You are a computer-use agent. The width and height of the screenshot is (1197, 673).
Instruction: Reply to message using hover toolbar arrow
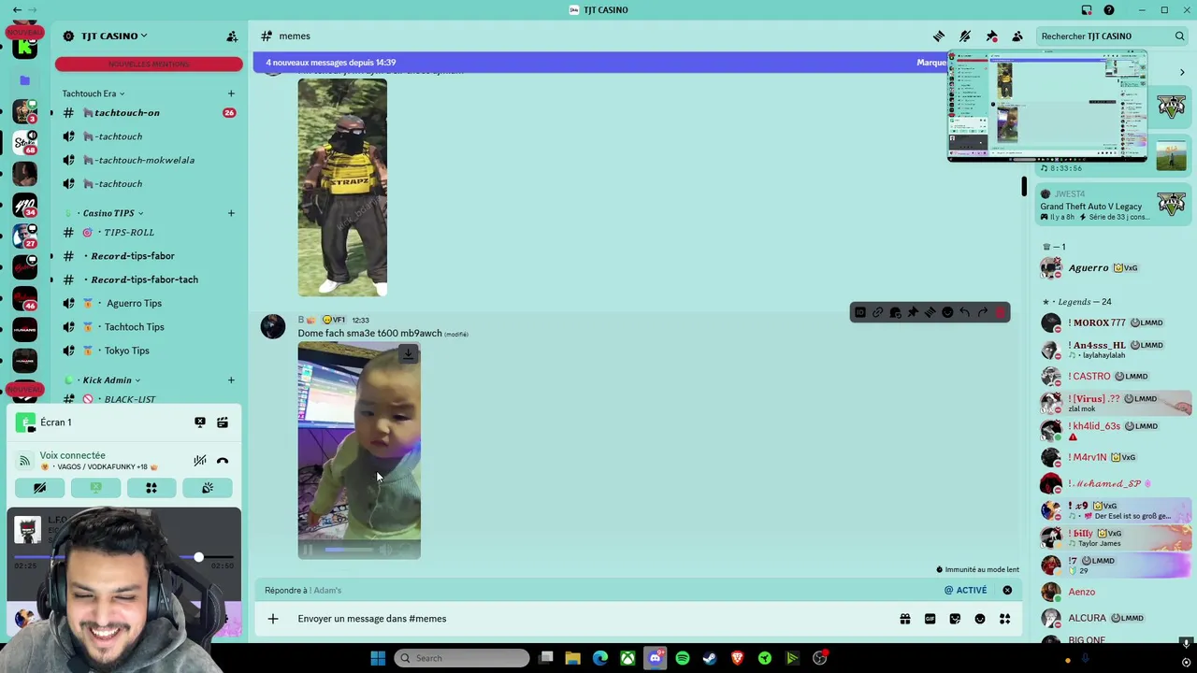pyautogui.click(x=965, y=312)
